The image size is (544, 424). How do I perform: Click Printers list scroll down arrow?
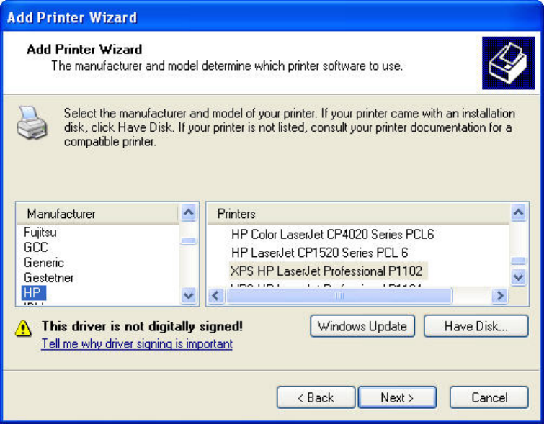519,277
